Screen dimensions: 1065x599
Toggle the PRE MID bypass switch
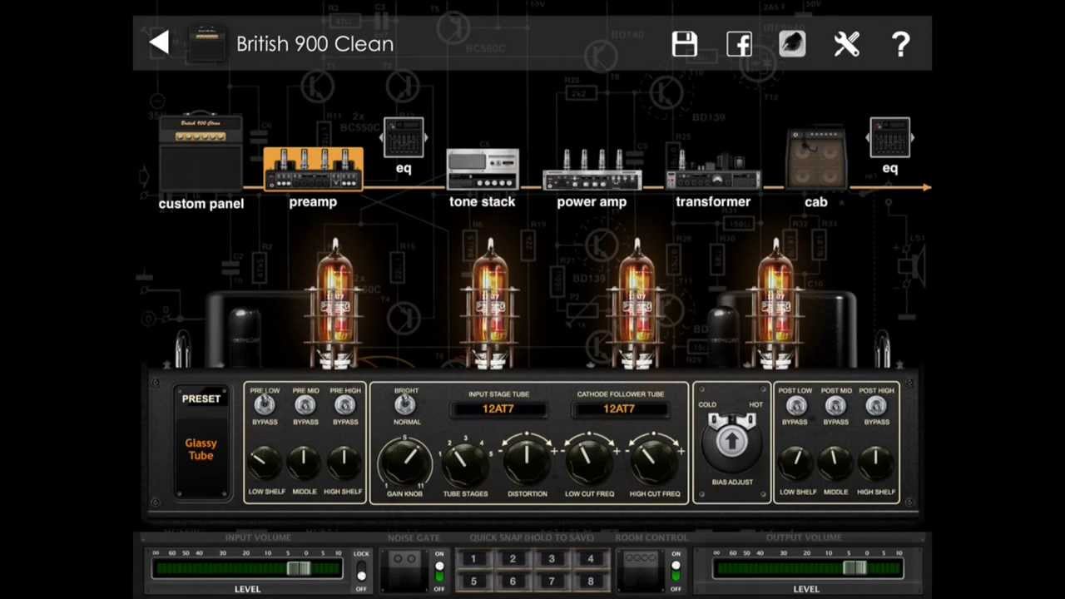[x=305, y=405]
